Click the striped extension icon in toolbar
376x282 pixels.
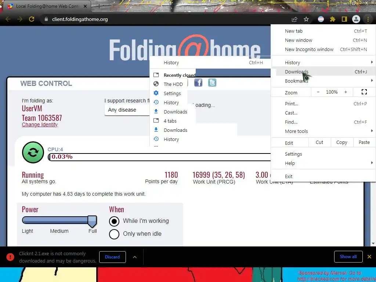point(321,19)
